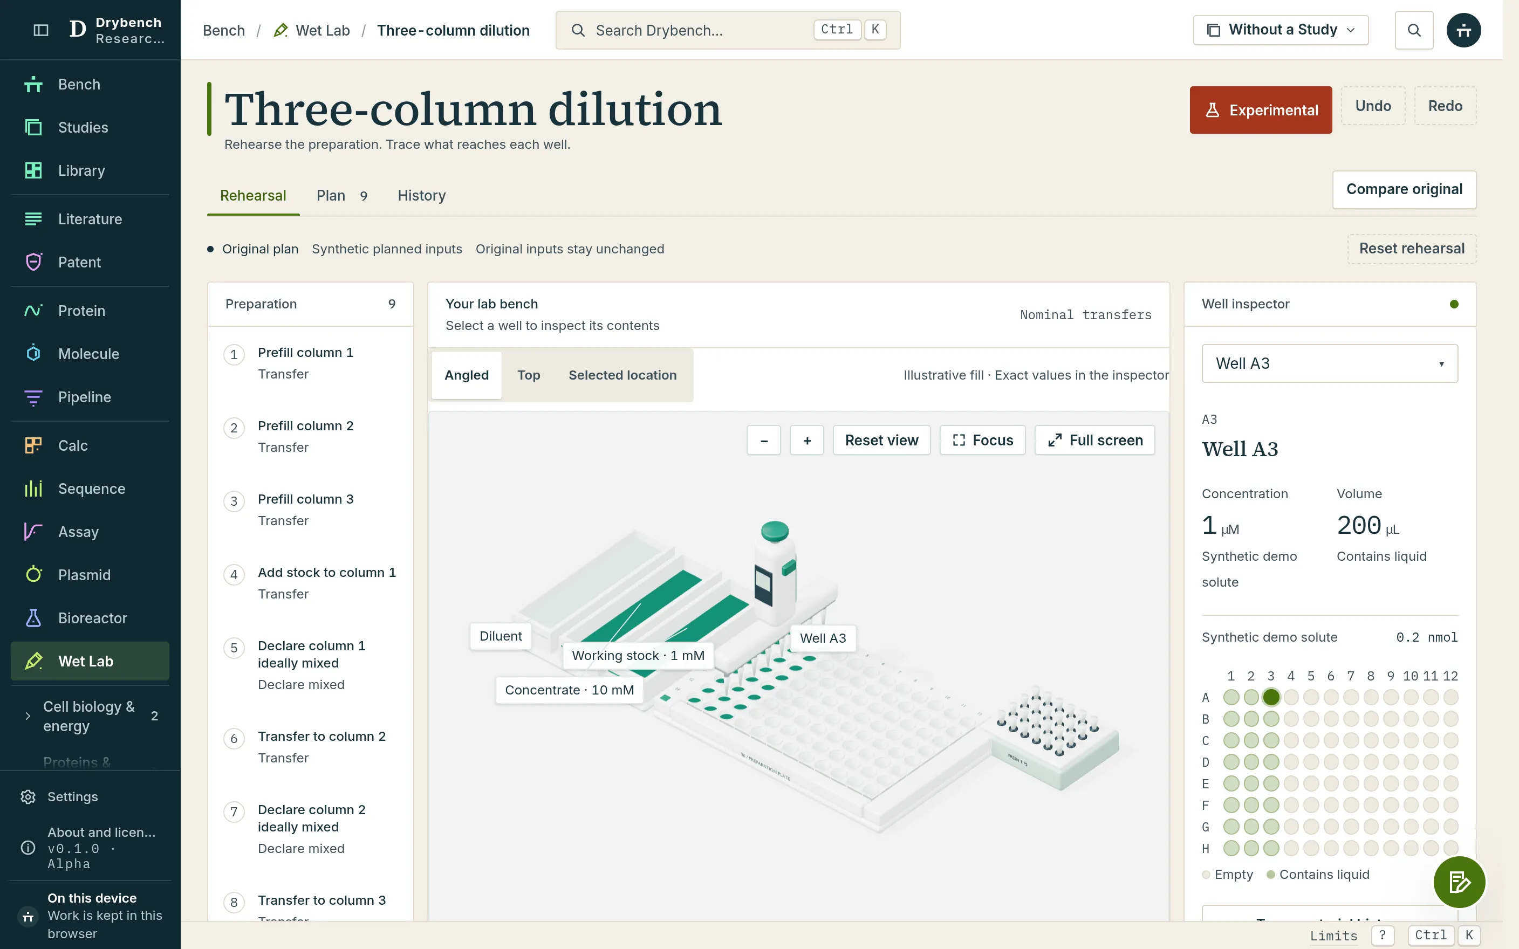Open the user avatar bench icon
Image resolution: width=1519 pixels, height=949 pixels.
[1463, 30]
